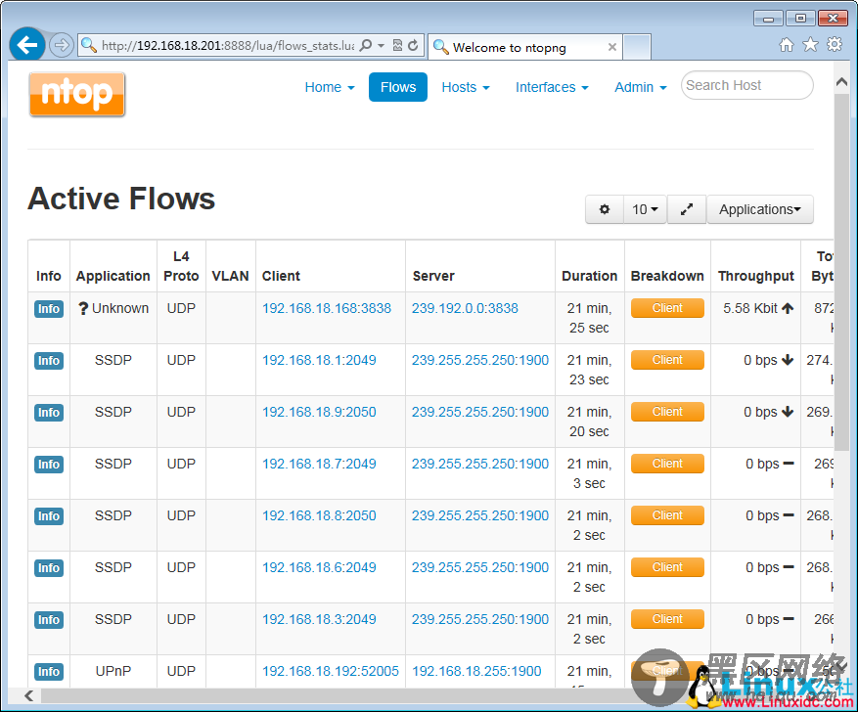Open client link 192.168.18.192:52005
The height and width of the screenshot is (712, 858).
tap(331, 672)
